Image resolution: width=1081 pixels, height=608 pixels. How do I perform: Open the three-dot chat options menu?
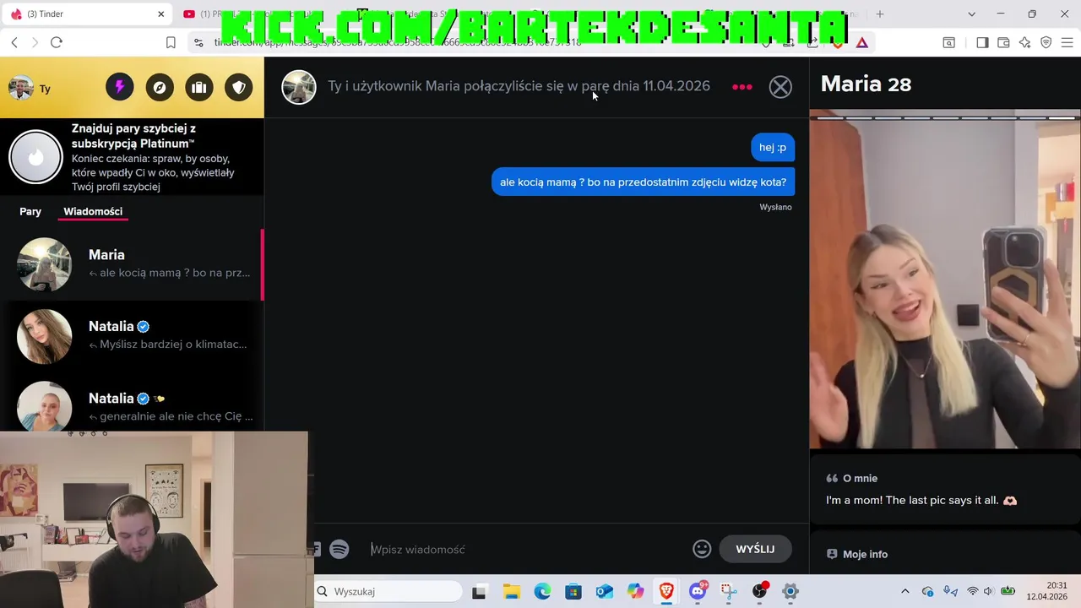point(742,87)
